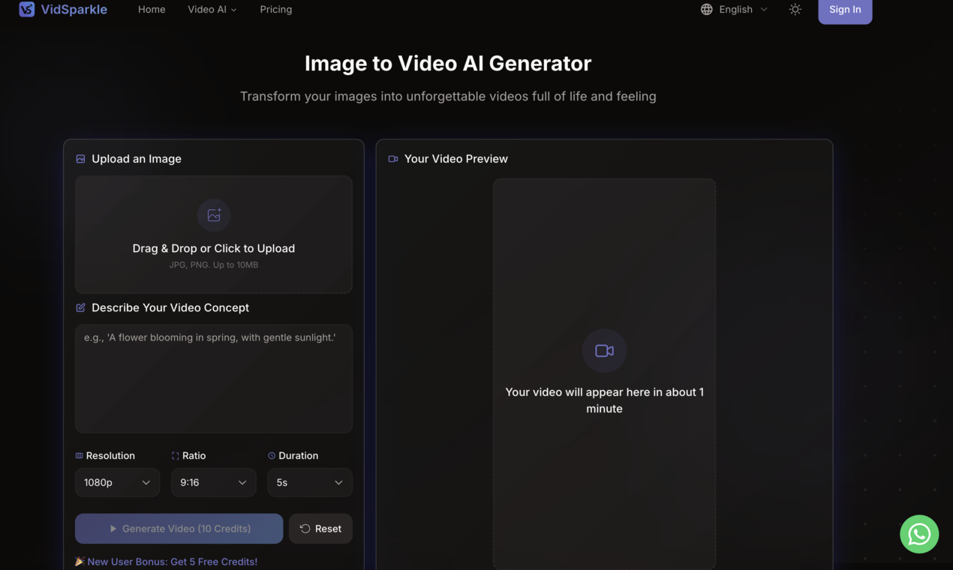
Task: Go to the Home page
Action: 152,9
